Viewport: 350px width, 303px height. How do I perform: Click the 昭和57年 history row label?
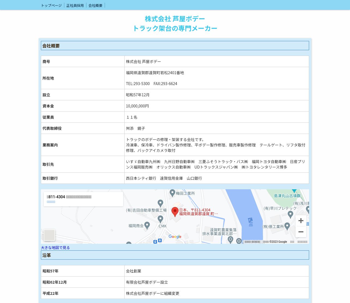[x=50, y=271]
